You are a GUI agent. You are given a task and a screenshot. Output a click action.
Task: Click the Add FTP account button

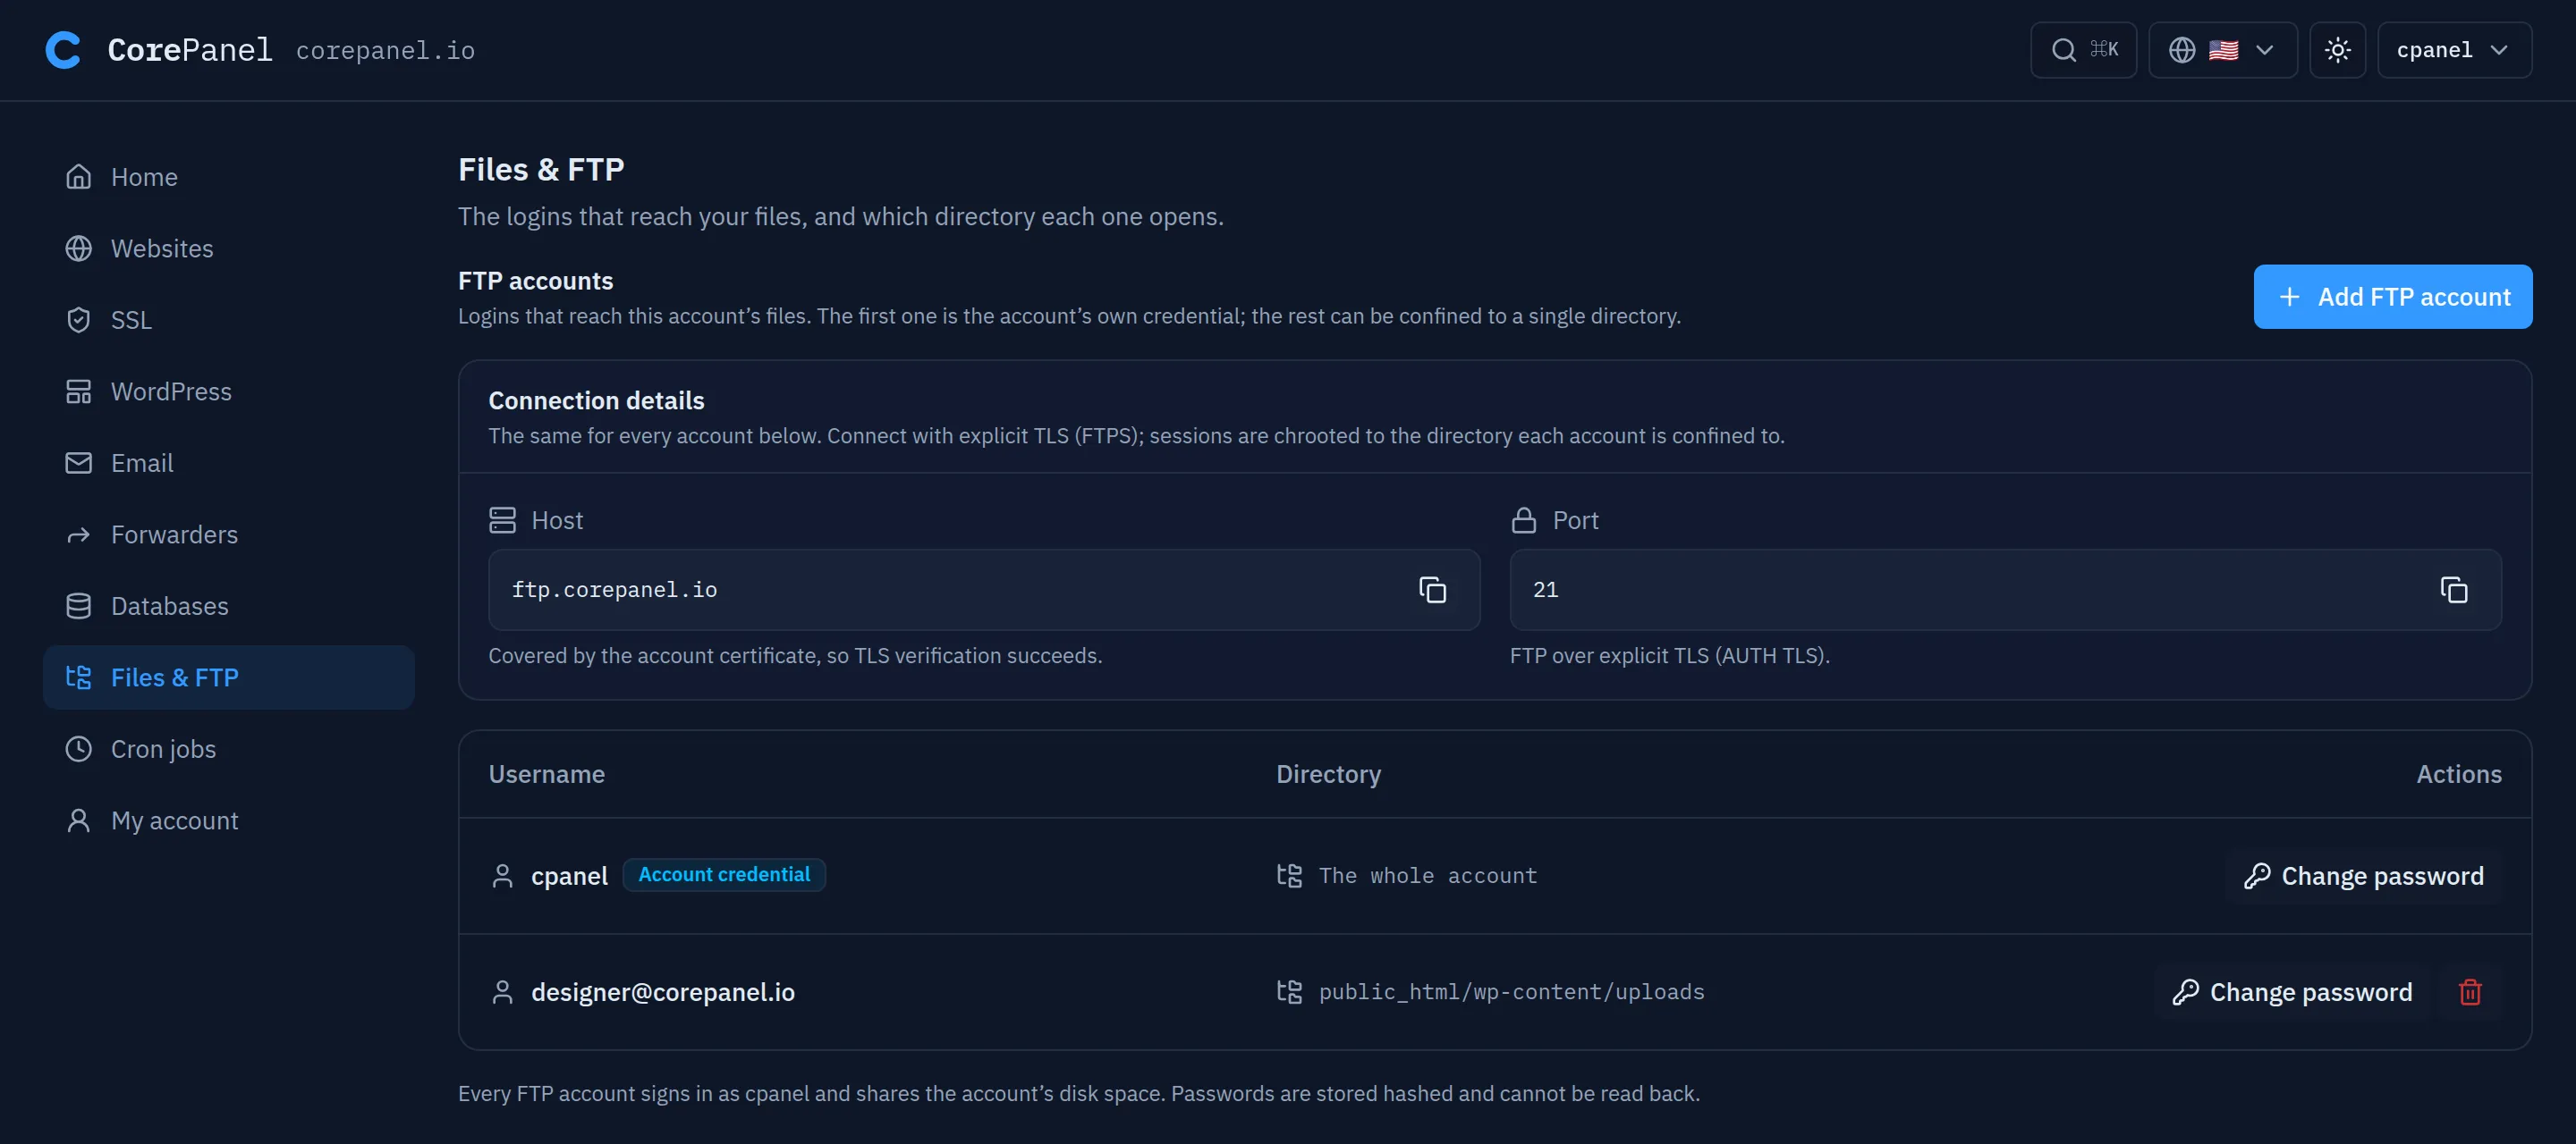(x=2392, y=297)
